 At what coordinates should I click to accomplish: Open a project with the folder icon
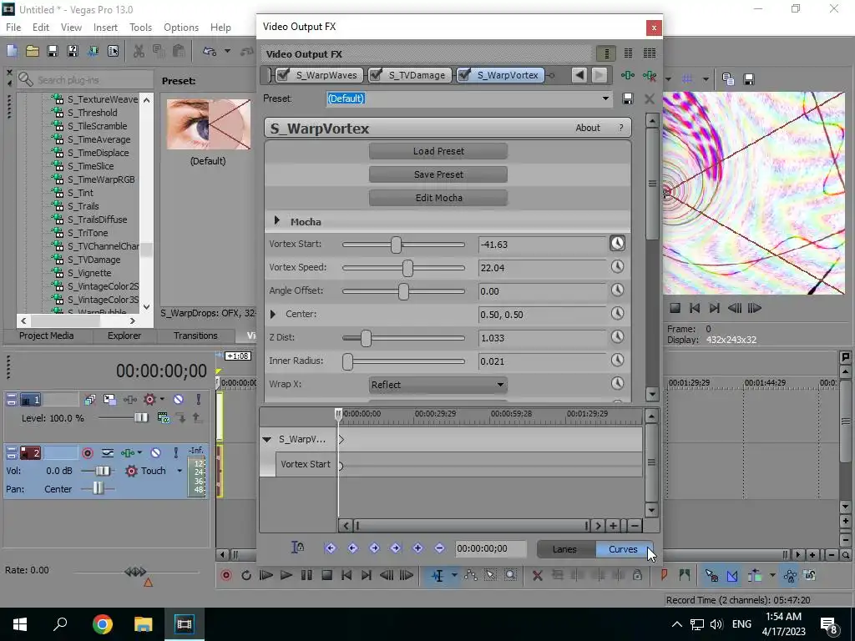tap(33, 51)
